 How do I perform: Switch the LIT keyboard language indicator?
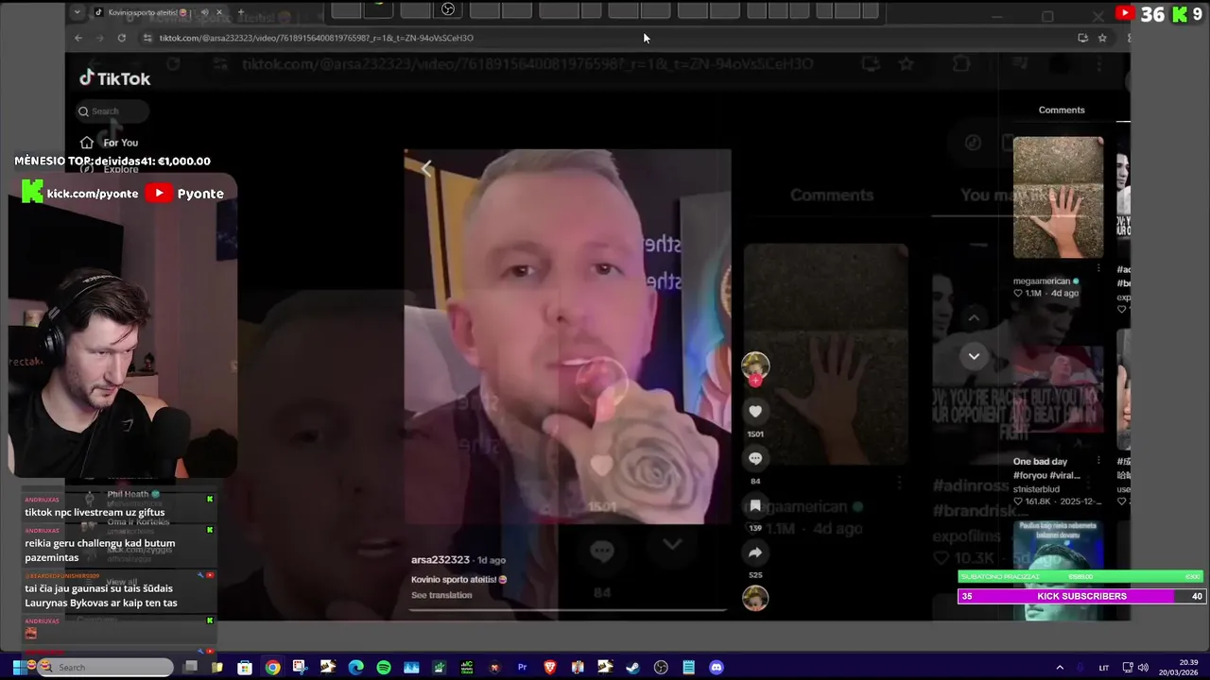coord(1104,668)
